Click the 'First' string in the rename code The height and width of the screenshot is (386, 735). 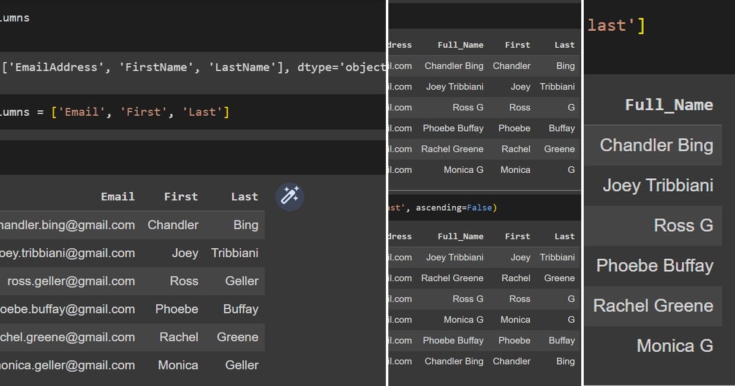pos(143,112)
